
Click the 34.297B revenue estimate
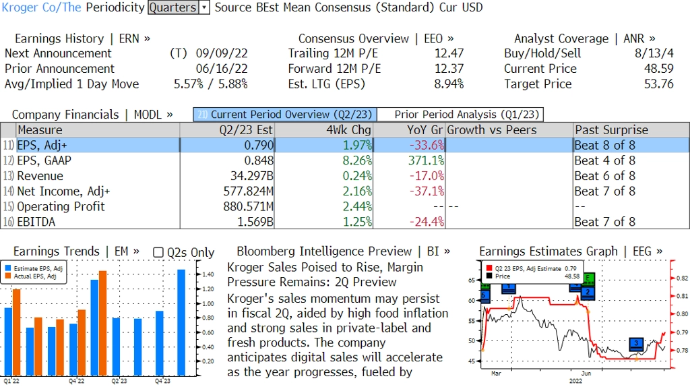[252, 176]
